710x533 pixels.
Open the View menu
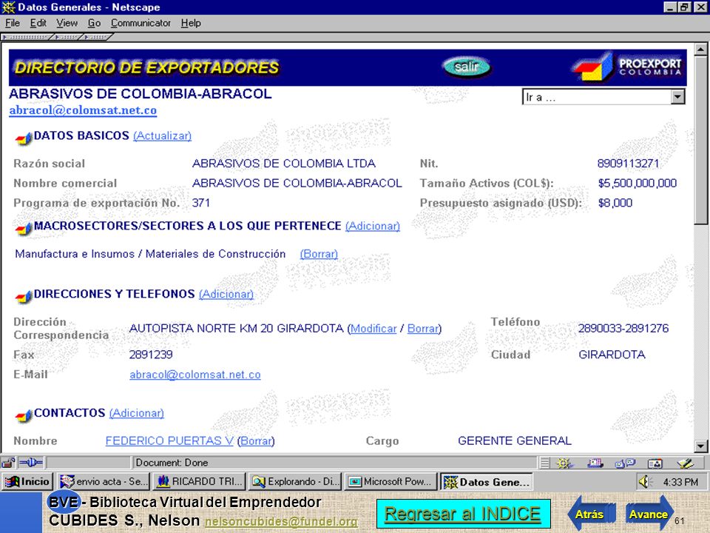[x=67, y=23]
